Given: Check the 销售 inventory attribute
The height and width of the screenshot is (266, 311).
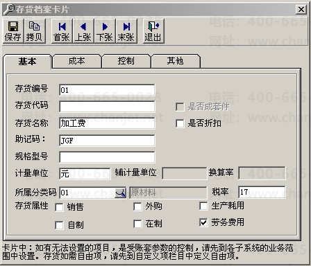Looking at the screenshot, I should (x=59, y=207).
